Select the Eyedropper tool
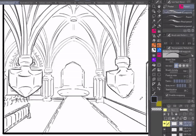 [x=159, y=21]
